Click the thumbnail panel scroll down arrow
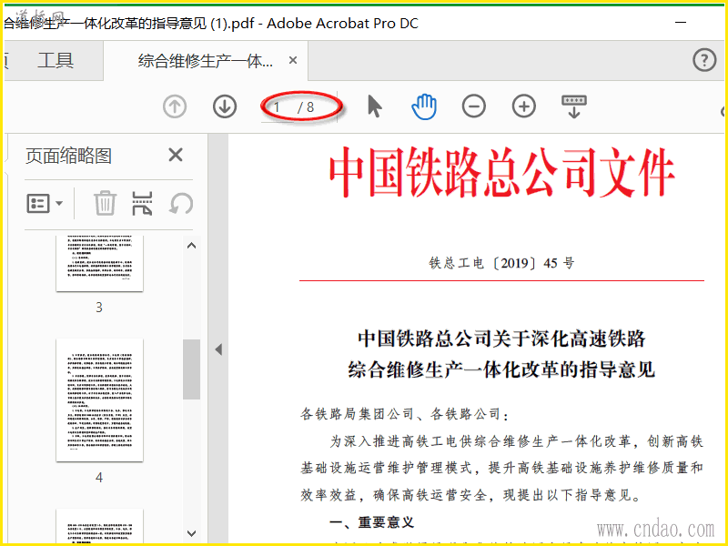The image size is (728, 546). click(191, 533)
